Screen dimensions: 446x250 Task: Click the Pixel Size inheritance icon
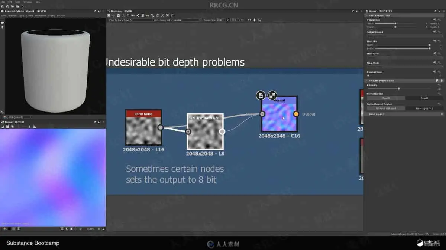(x=434, y=41)
